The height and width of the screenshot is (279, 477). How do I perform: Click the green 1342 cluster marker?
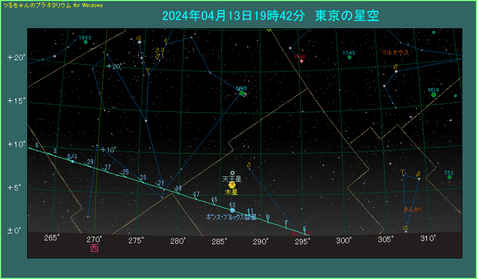point(349,58)
